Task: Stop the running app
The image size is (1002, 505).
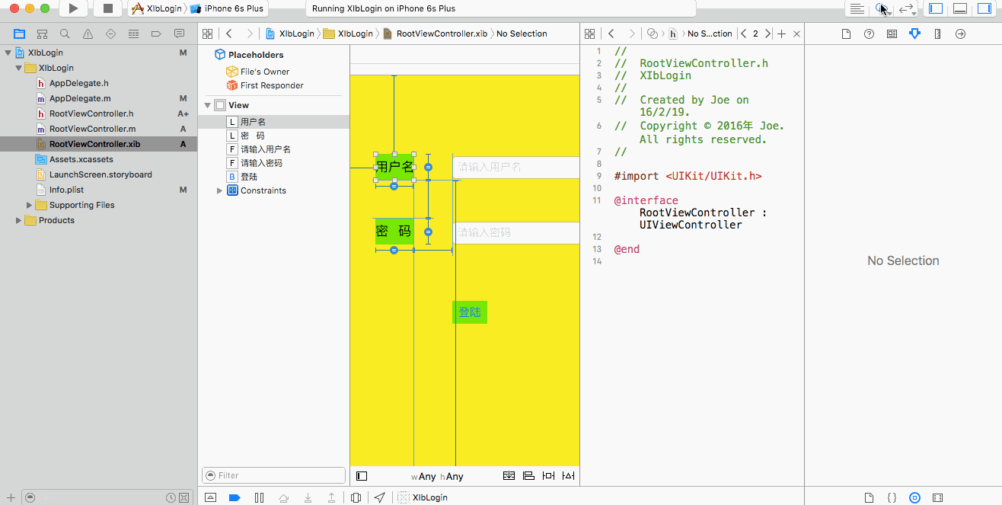Action: pyautogui.click(x=107, y=8)
